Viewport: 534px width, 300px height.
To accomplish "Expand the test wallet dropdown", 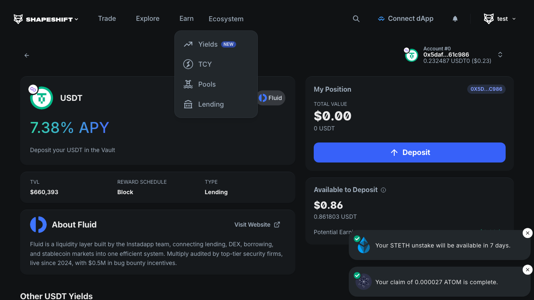I will (514, 19).
